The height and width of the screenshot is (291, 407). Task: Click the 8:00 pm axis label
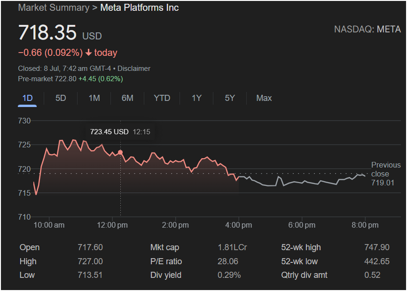[x=365, y=225]
